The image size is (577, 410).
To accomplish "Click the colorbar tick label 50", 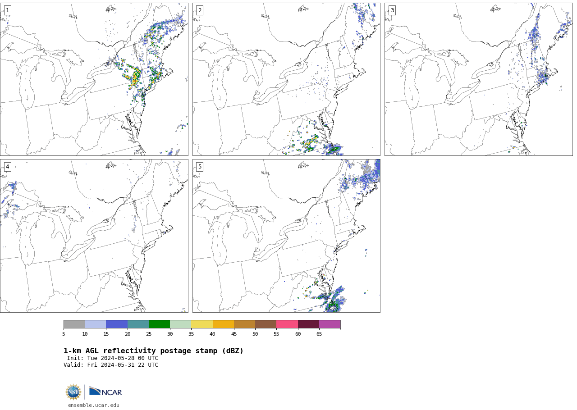I will click(255, 334).
